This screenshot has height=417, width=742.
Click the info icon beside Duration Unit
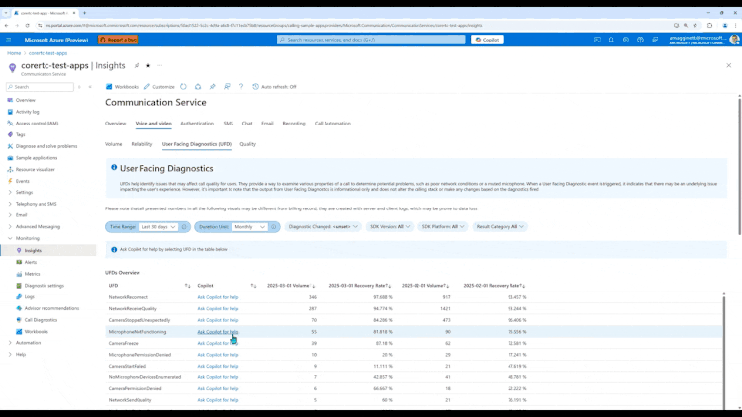point(273,227)
